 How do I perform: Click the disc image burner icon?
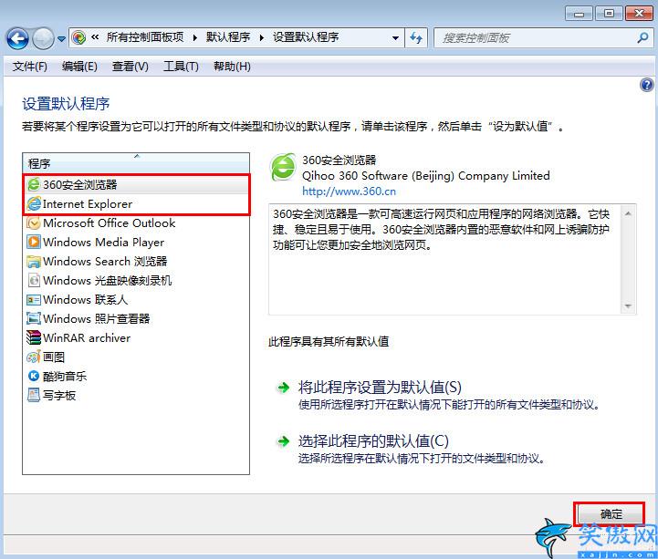pos(34,280)
